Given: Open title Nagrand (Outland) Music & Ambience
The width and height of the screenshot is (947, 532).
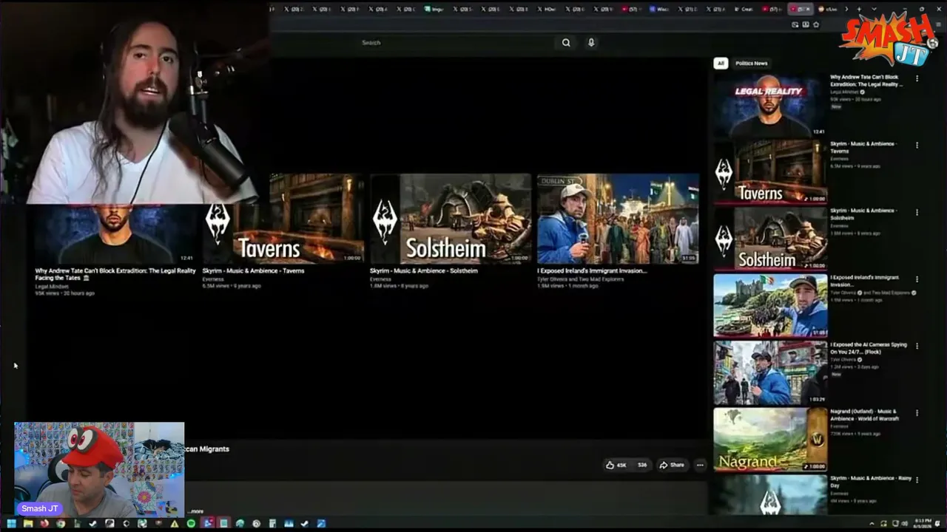Looking at the screenshot, I should point(865,415).
